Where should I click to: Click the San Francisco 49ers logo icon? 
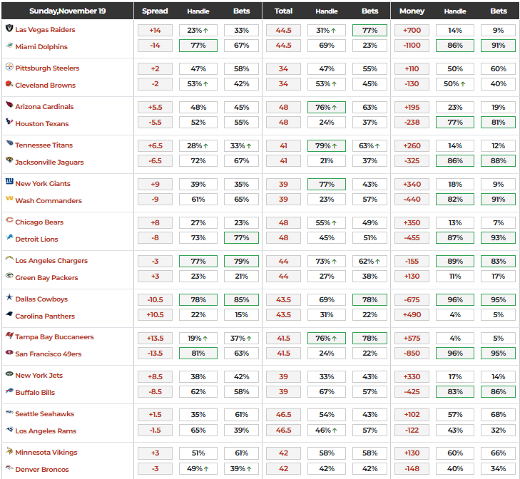click(9, 352)
